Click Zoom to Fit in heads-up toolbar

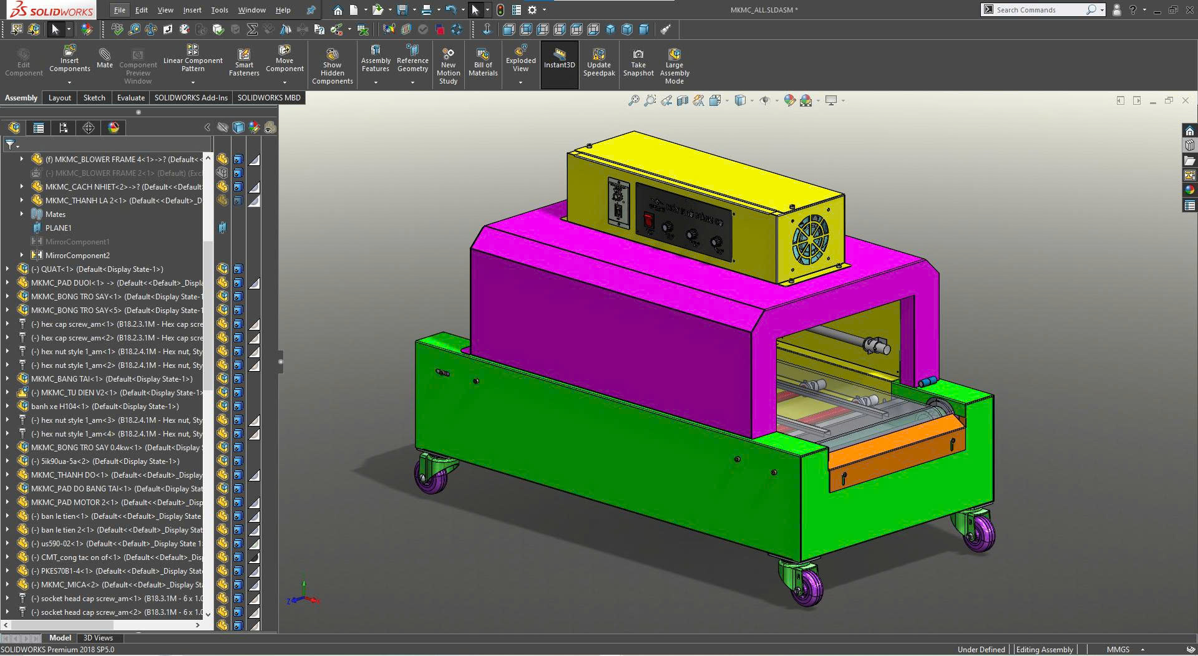[633, 100]
